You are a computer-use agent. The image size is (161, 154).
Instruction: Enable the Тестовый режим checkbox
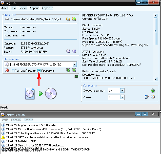point(13,71)
